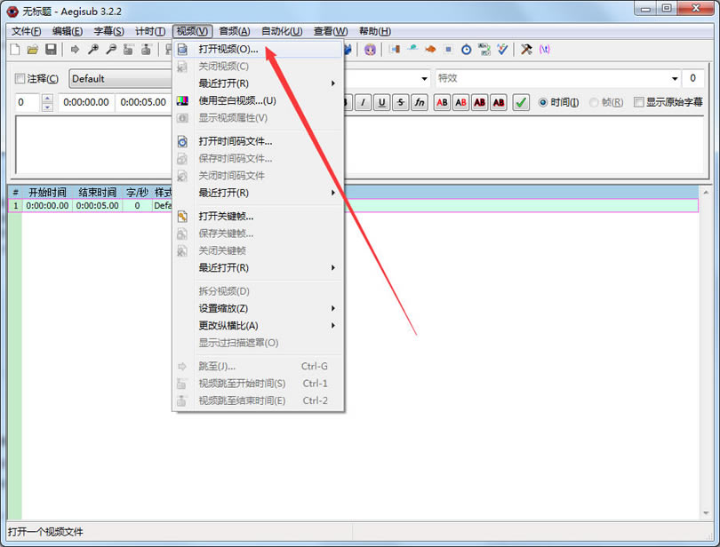Open the 音频(A) menu
The image size is (720, 547).
(235, 31)
